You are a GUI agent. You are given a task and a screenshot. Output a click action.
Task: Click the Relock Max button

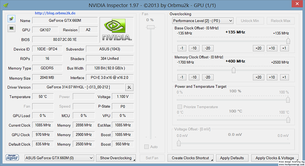point(281,21)
